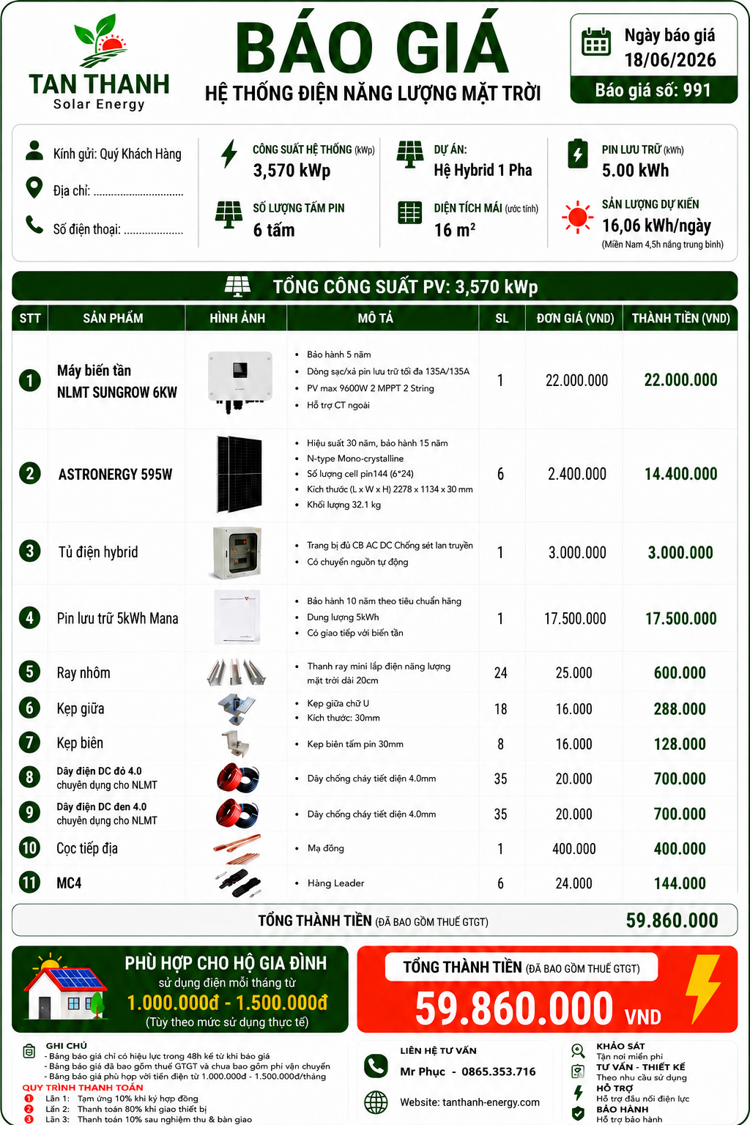750x1125 pixels.
Task: Click the Cọc tiếp địa product name
Action: 87,848
